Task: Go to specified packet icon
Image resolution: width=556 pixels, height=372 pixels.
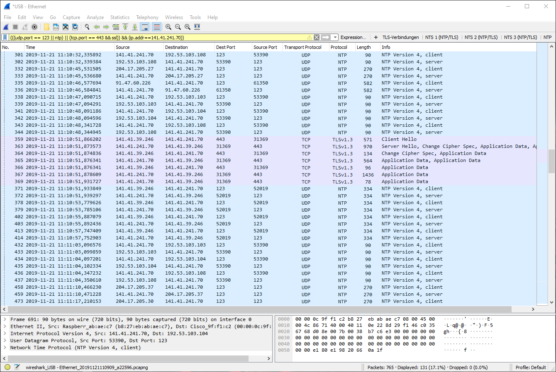Action: point(116,27)
